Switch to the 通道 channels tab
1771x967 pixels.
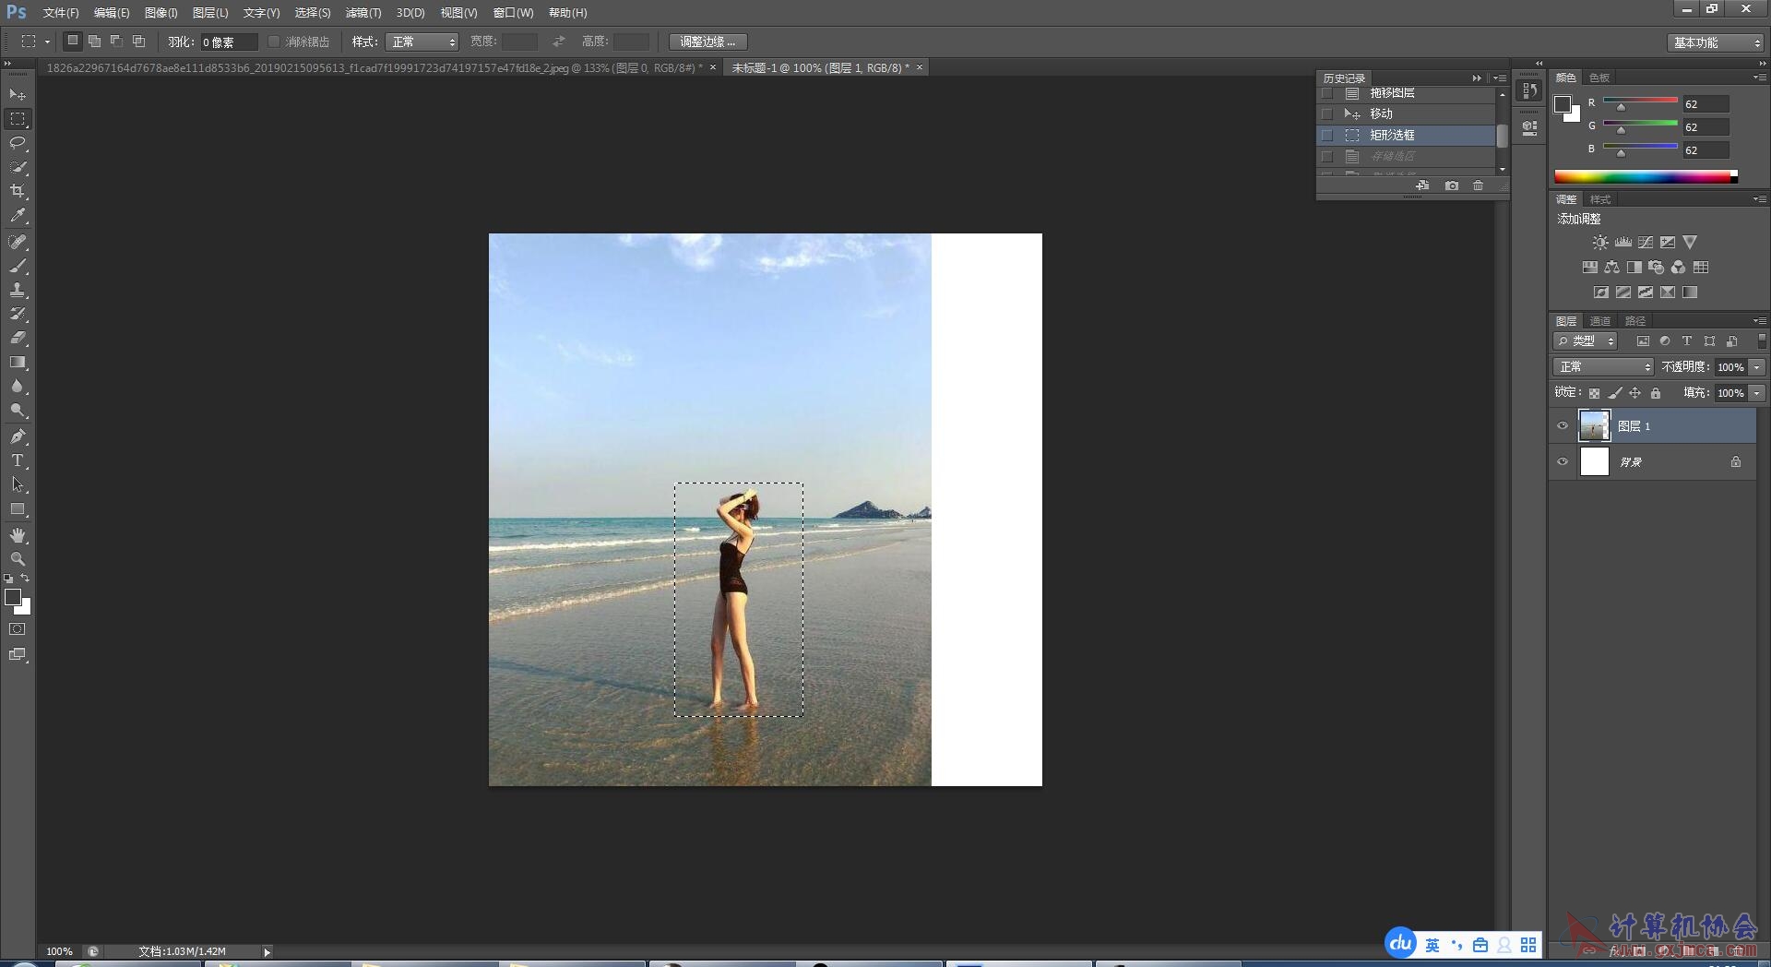(x=1600, y=321)
